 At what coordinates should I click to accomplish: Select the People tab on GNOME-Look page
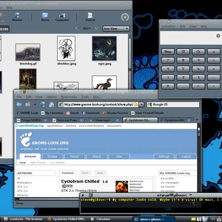(x=97, y=157)
